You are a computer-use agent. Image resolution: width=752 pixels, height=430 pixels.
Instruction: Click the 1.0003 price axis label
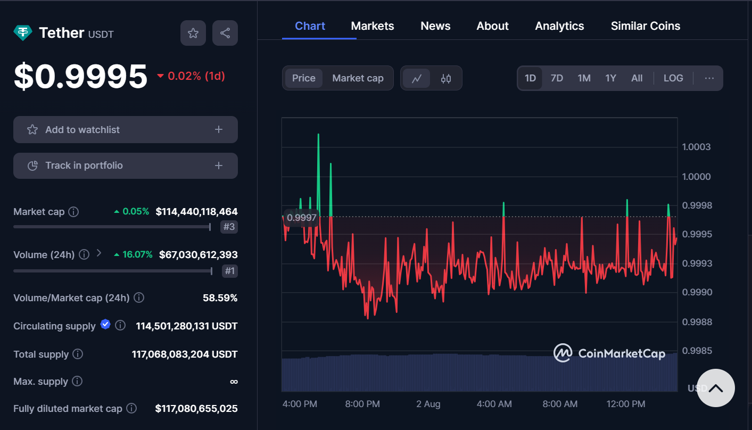click(696, 147)
